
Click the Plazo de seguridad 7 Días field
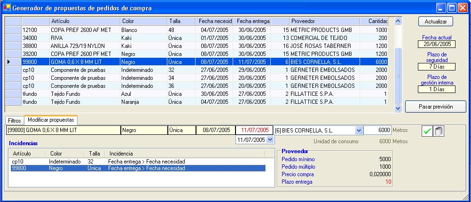(x=436, y=67)
